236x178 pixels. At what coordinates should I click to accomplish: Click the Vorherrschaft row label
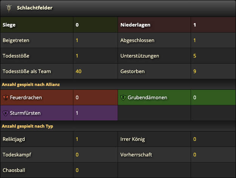point(136,155)
